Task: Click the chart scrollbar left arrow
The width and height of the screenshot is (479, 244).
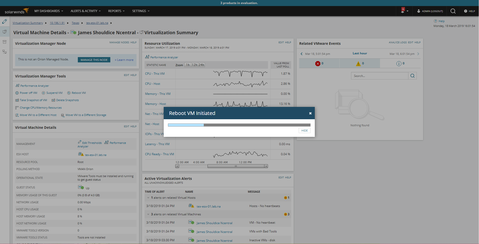Action: click(177, 166)
